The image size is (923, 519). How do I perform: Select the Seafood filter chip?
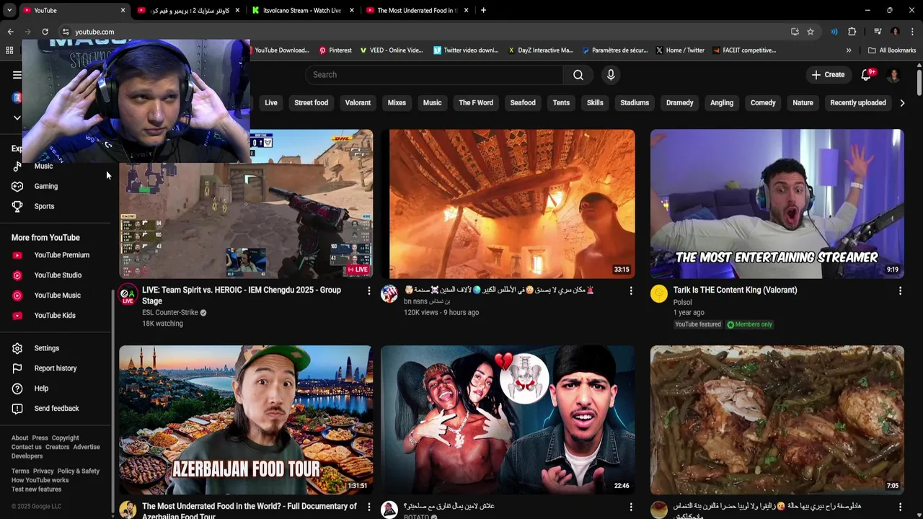pyautogui.click(x=523, y=103)
